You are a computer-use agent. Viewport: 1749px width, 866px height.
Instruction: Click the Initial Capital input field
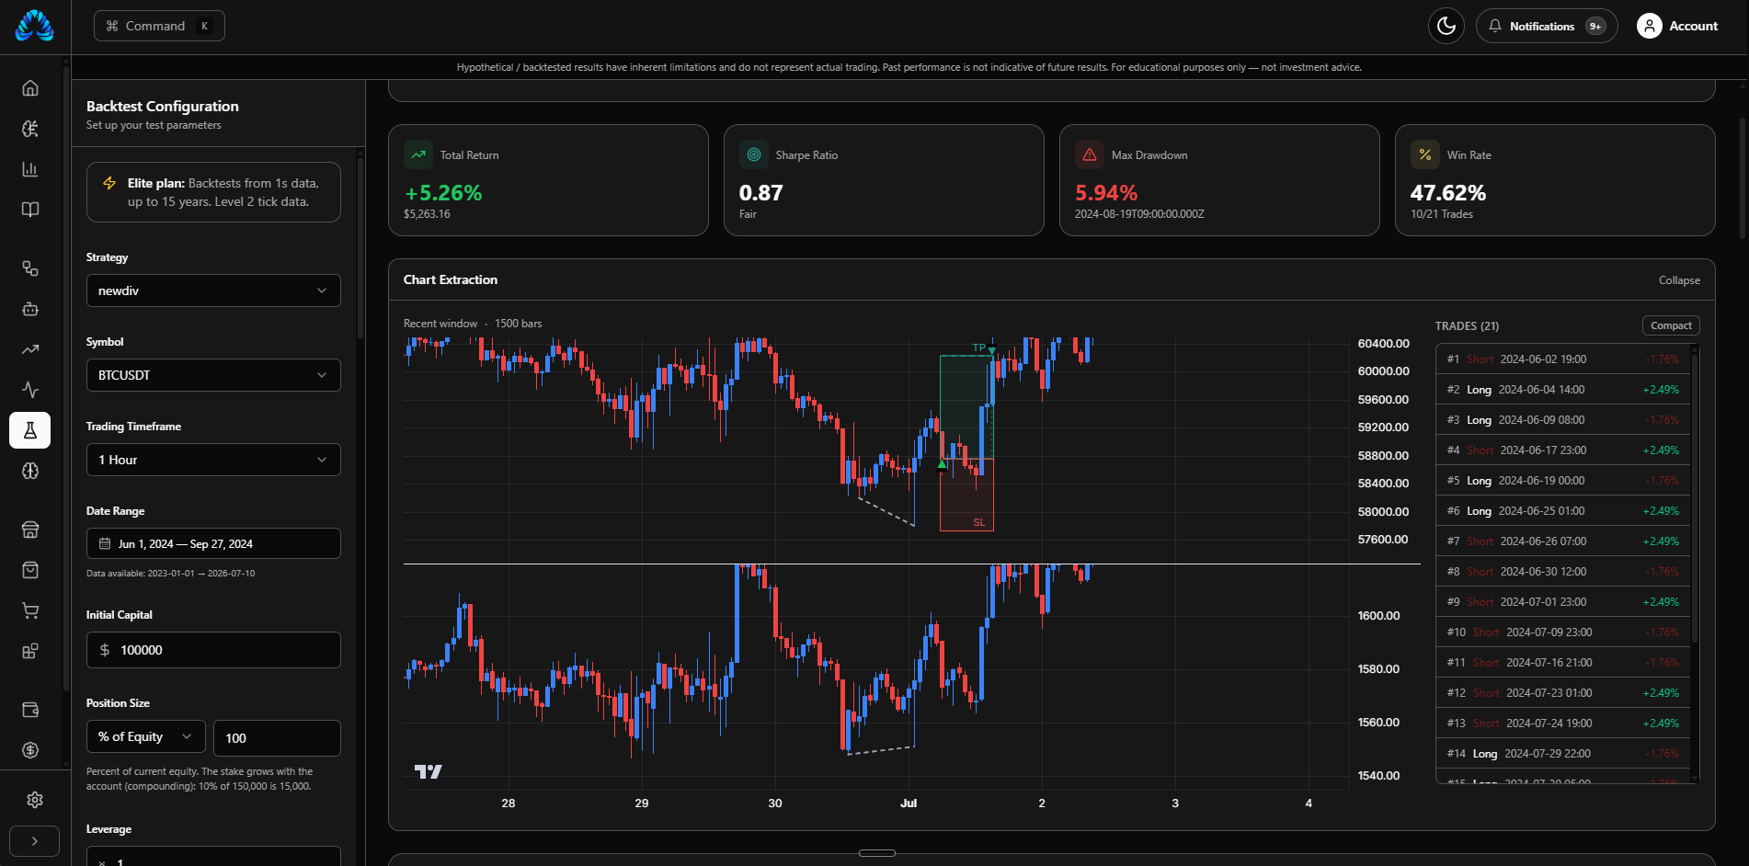pyautogui.click(x=213, y=650)
